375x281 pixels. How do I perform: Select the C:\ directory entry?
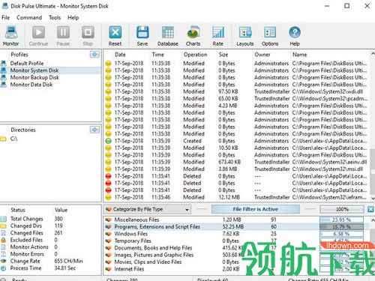pyautogui.click(x=13, y=139)
